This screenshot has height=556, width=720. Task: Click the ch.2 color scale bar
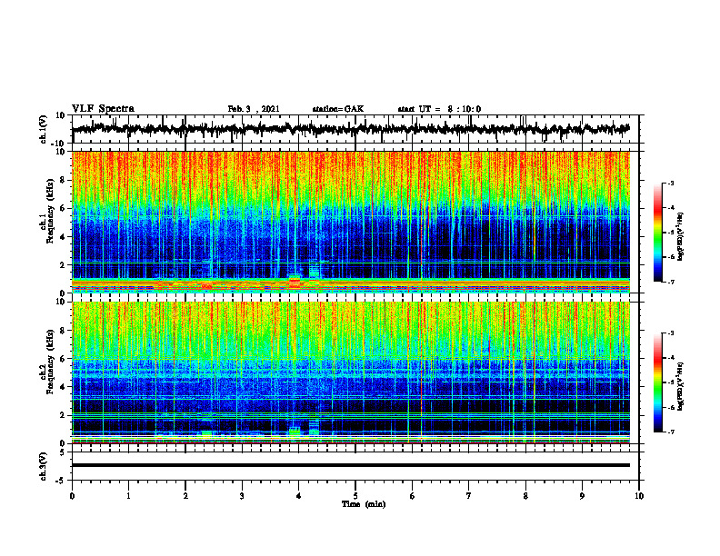pos(657,382)
